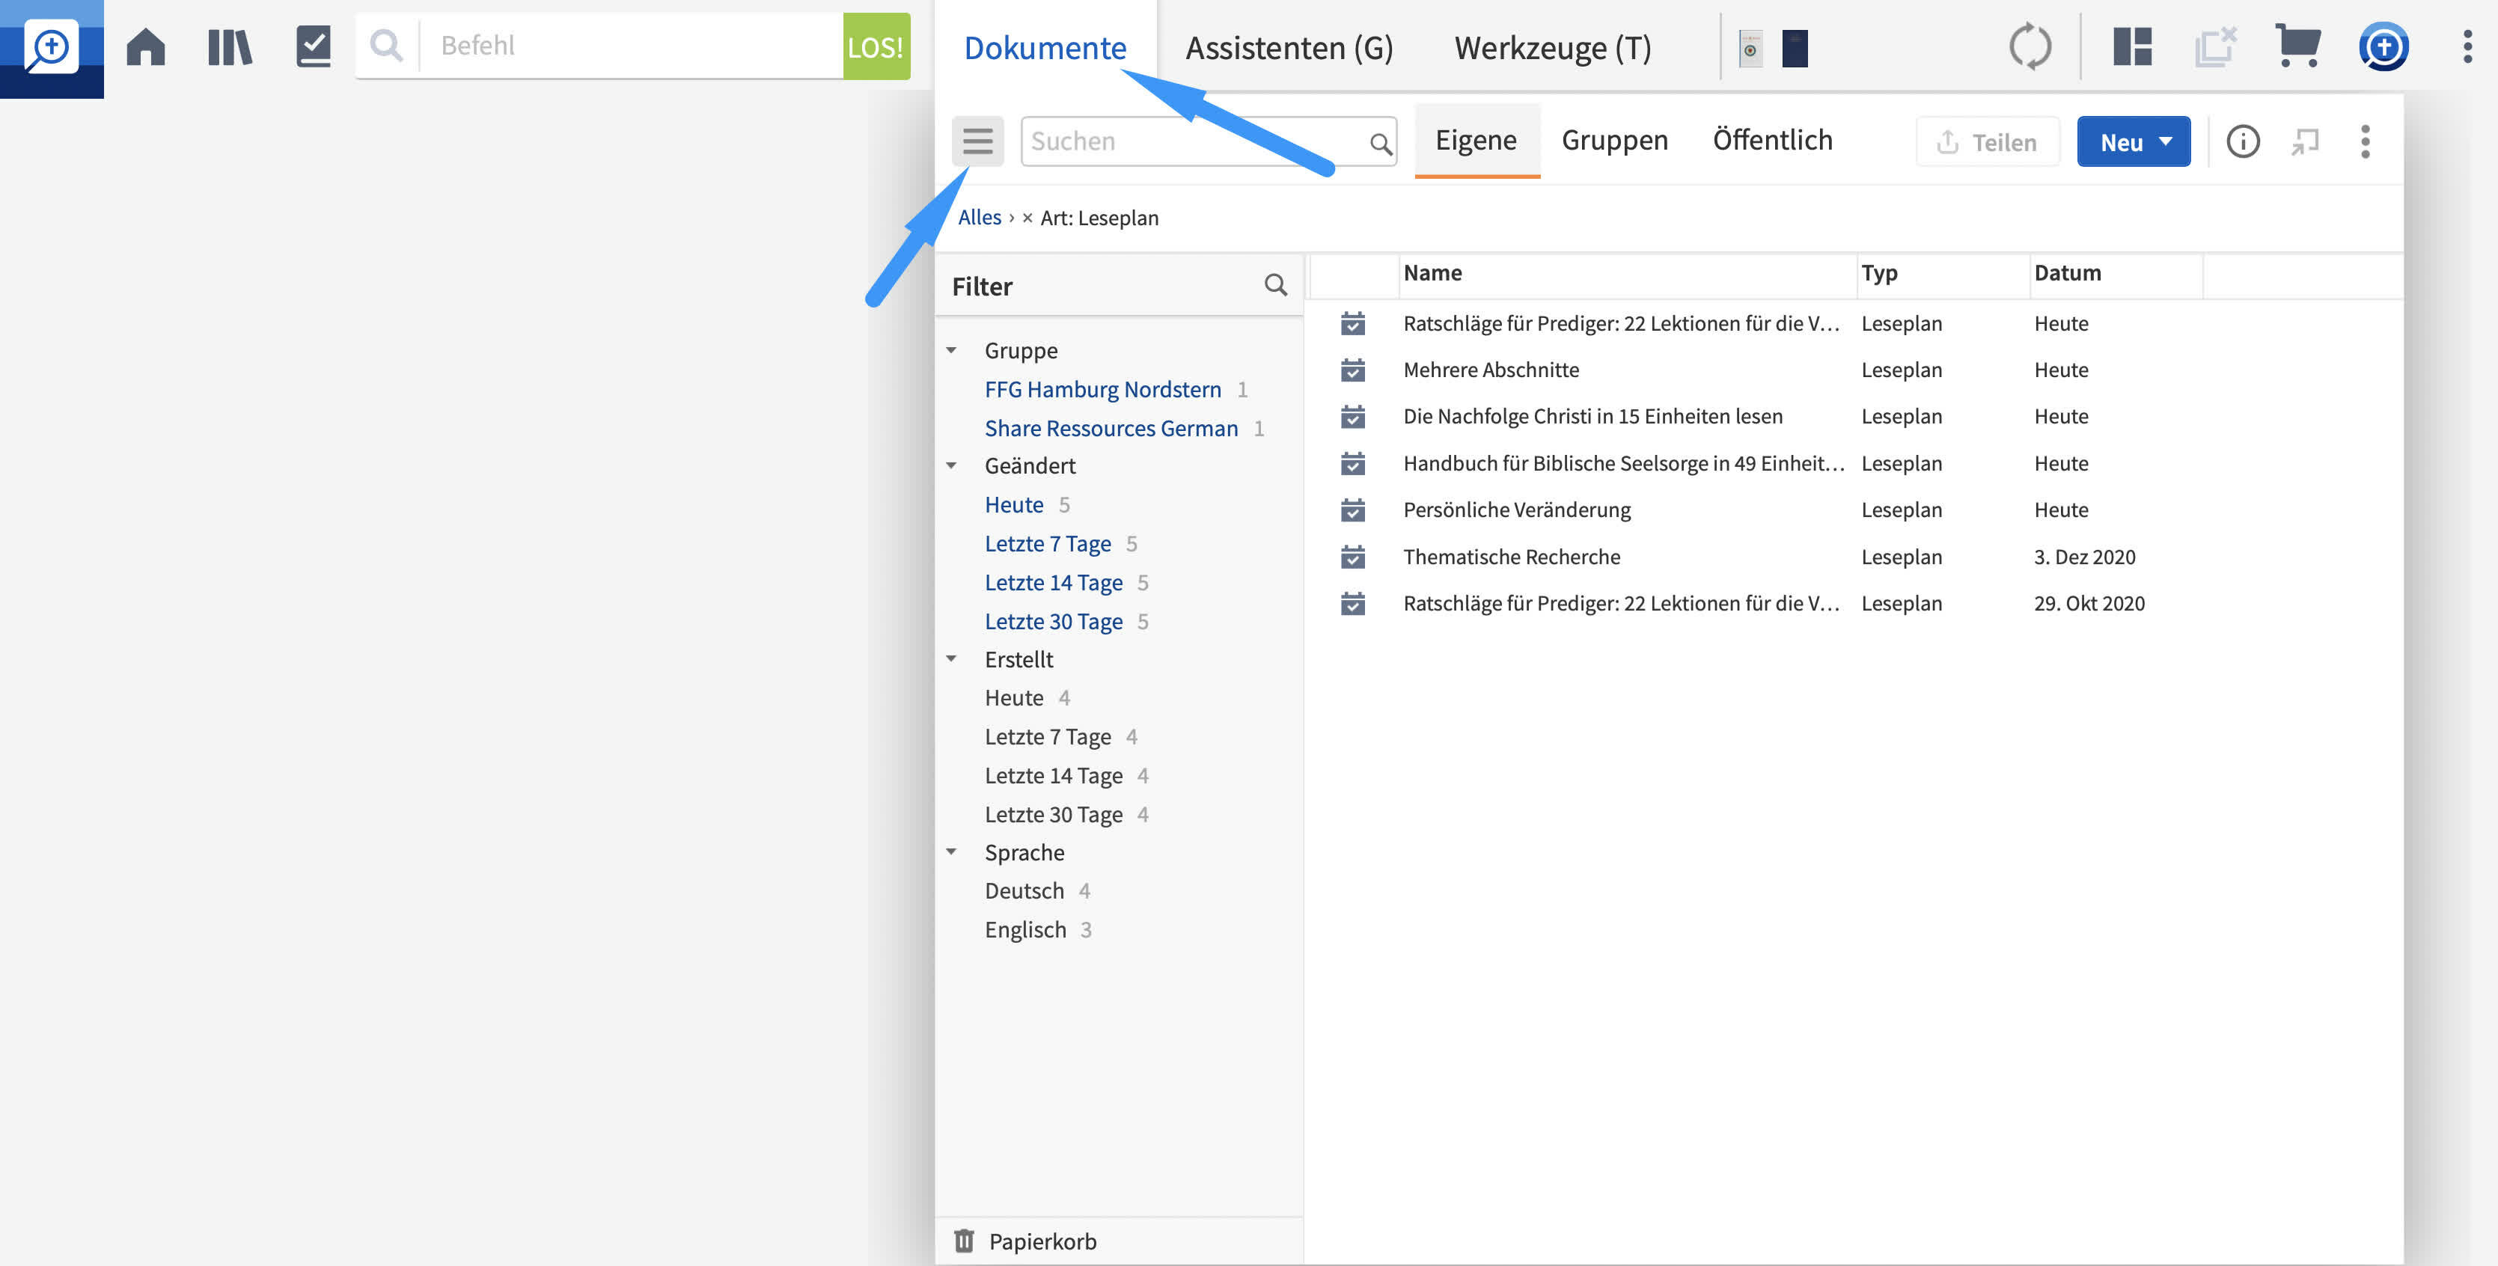Open the blue account profile icon
Screen dimensions: 2498x1266
(x=2384, y=46)
